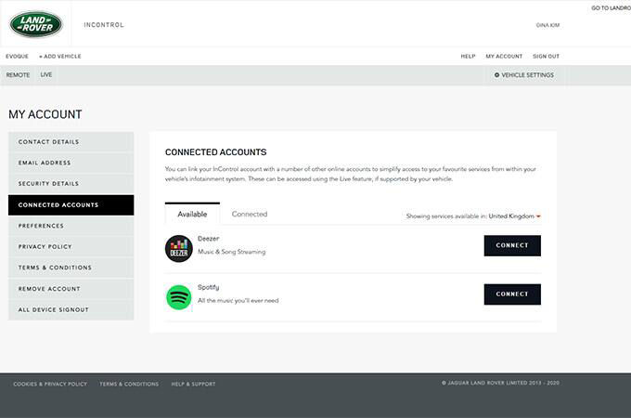
Task: Open Security Details section
Action: [71, 184]
